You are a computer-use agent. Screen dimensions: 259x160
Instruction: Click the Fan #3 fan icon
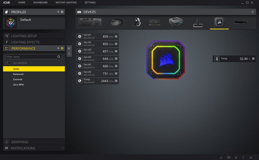80,51
